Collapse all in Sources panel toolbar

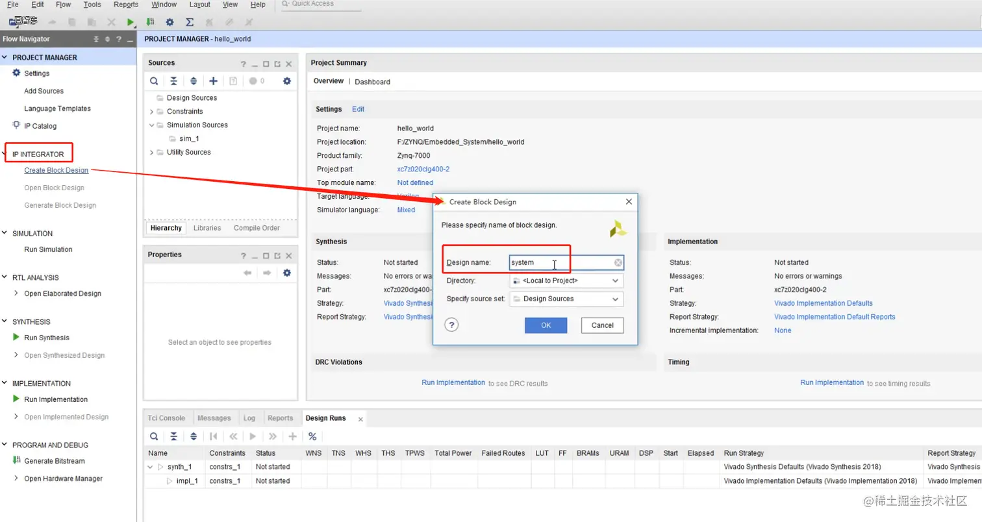(173, 81)
